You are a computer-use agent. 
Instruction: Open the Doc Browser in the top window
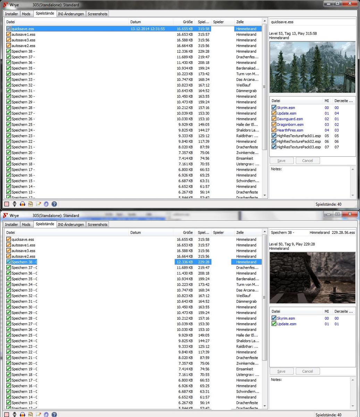pyautogui.click(x=31, y=204)
